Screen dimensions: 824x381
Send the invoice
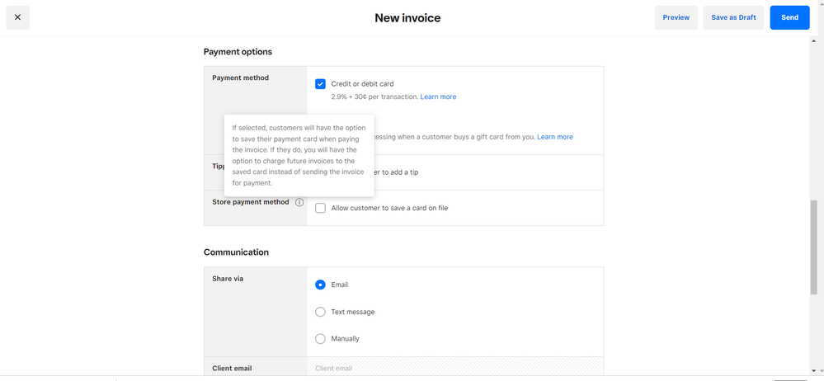pos(789,17)
